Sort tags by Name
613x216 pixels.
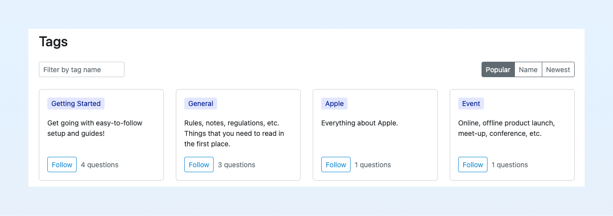click(528, 70)
